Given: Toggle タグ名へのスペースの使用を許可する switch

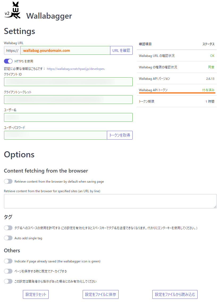Looking at the screenshot, I should 8,228.
